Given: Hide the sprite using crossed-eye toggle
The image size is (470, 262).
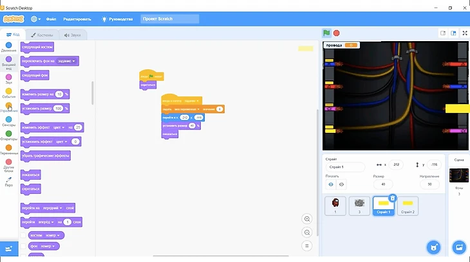Looking at the screenshot, I should click(342, 184).
